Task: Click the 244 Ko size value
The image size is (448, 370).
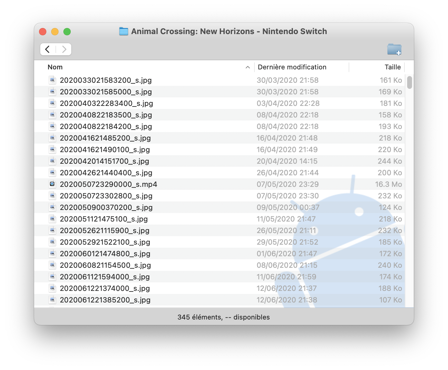Action: pos(390,161)
